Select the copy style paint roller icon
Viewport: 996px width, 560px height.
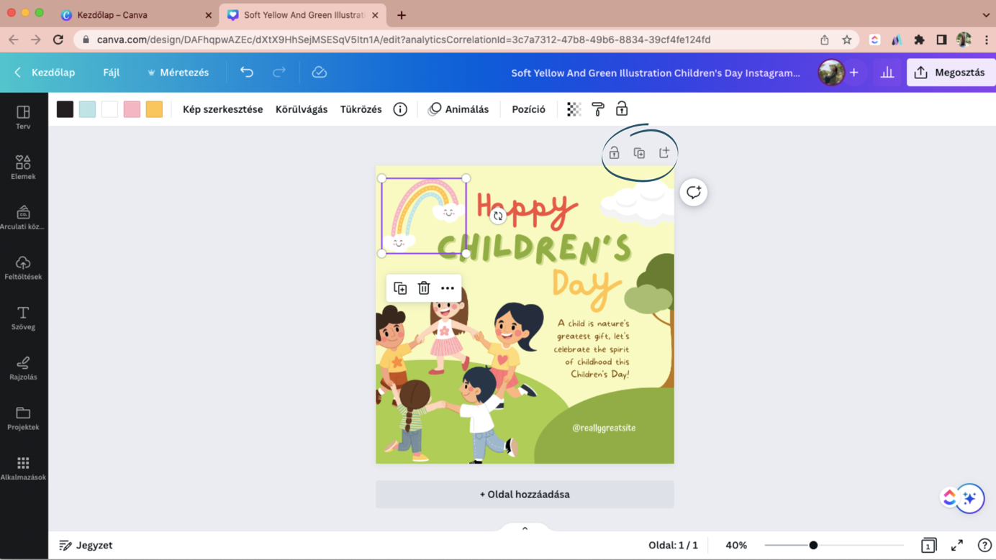click(x=597, y=109)
